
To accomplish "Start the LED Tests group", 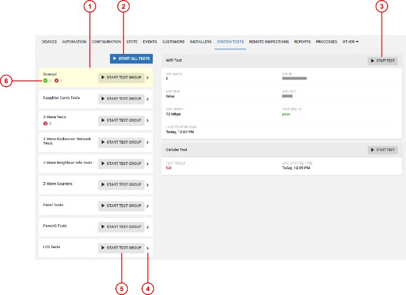I will (121, 248).
